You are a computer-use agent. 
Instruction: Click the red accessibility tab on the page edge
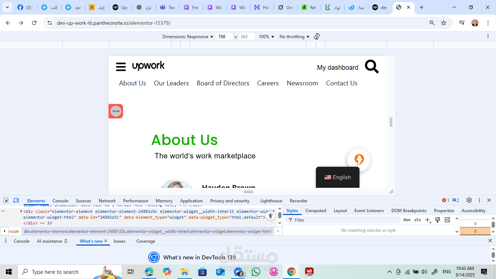(116, 111)
